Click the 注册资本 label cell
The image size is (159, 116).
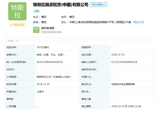tap(20, 48)
